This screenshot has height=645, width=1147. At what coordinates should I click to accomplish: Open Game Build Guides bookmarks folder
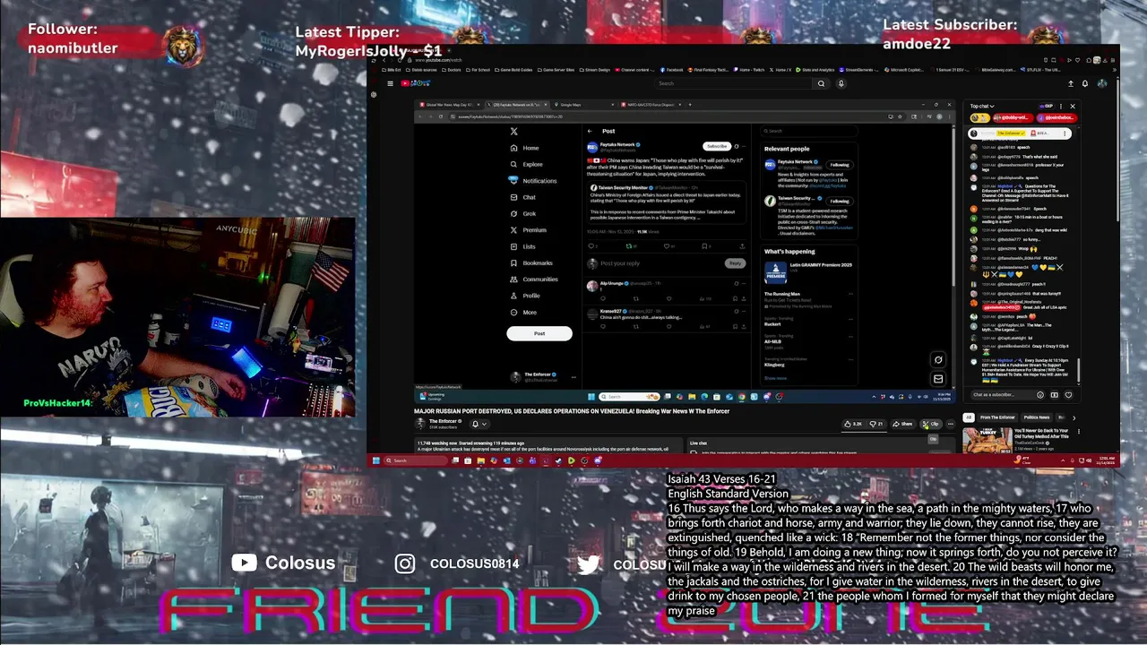pos(515,70)
